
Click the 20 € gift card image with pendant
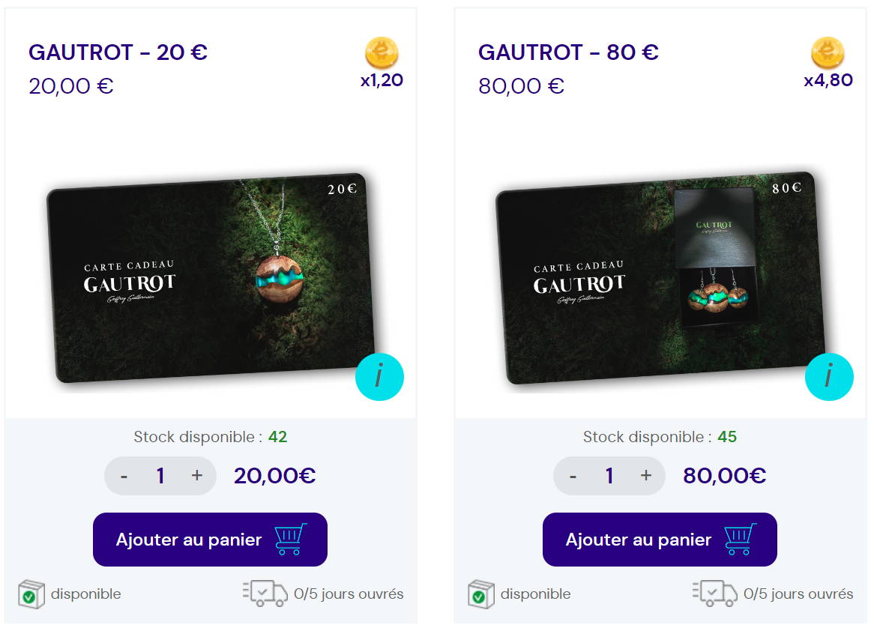point(210,278)
